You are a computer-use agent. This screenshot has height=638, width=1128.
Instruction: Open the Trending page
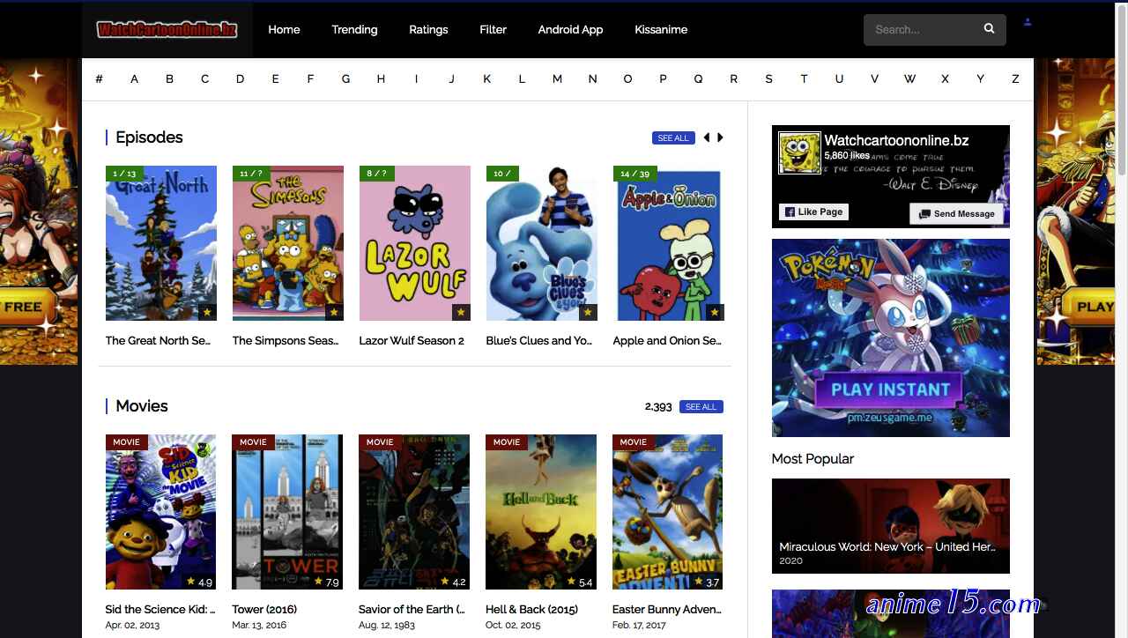tap(354, 29)
